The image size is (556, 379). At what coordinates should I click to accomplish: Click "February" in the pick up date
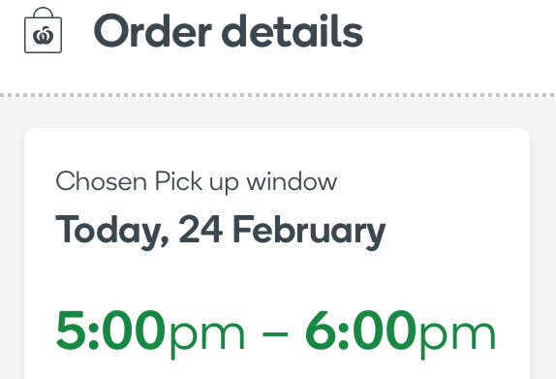click(x=309, y=232)
